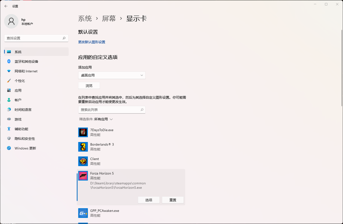Viewport: 343px width, 224px height.
Task: Open Windows 更新 in sidebar
Action: coord(25,148)
